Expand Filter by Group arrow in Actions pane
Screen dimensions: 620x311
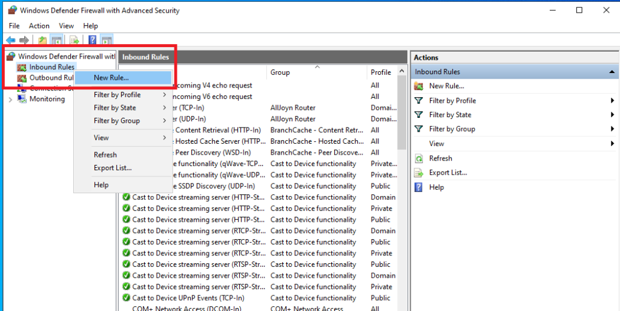click(613, 129)
